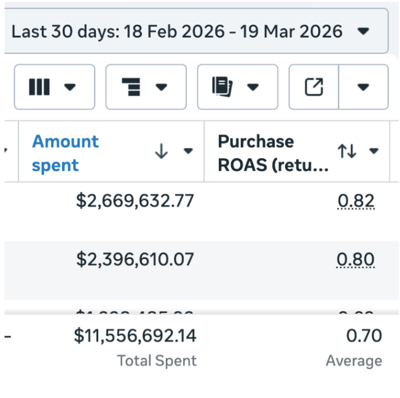Screen dimensions: 400x398
Task: Open the columns layout icon
Action: [40, 87]
